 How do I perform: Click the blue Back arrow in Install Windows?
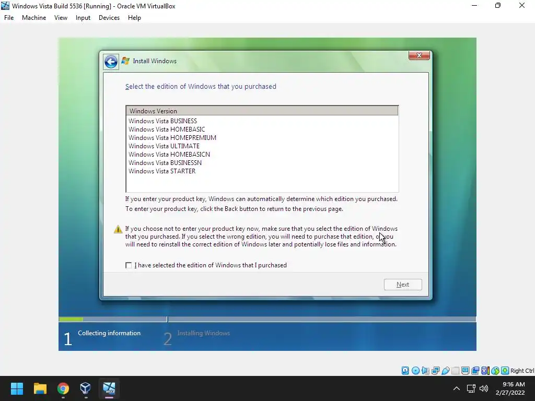111,62
